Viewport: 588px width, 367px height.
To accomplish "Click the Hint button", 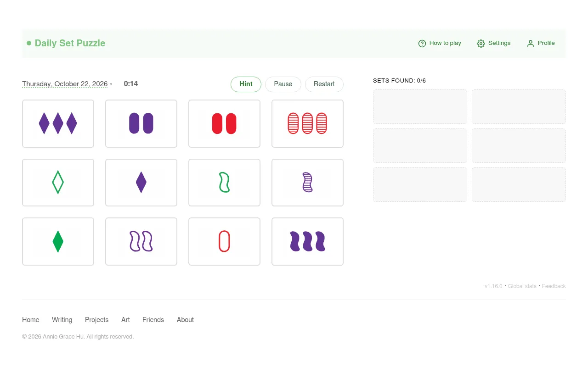I will pyautogui.click(x=246, y=84).
